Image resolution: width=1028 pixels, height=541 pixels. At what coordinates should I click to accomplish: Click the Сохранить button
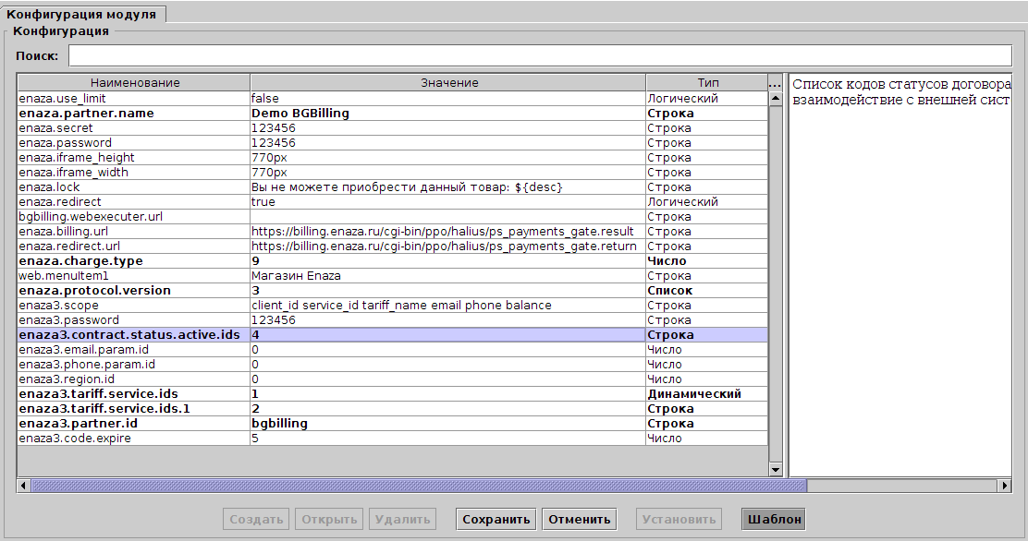click(496, 519)
